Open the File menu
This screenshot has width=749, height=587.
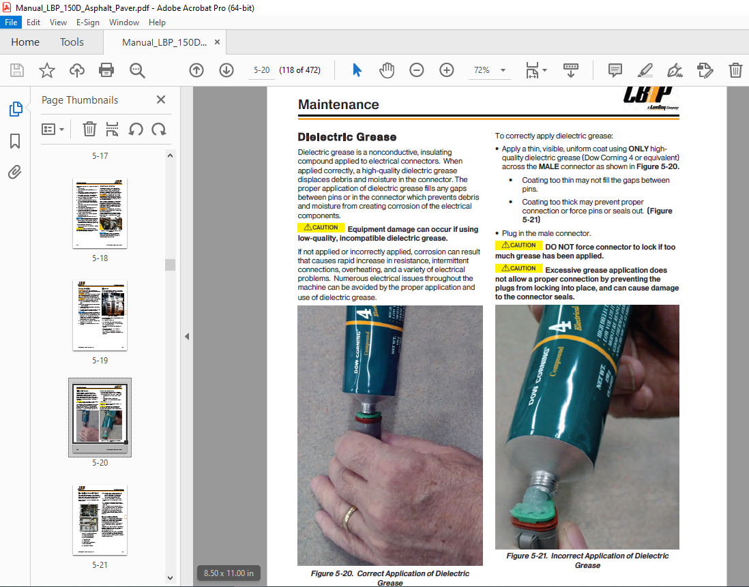point(11,22)
